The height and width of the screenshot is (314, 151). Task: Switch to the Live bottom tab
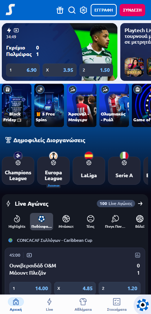click(x=49, y=305)
